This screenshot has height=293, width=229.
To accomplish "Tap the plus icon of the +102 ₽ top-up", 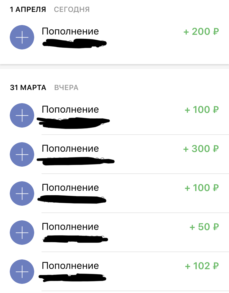I will (22, 272).
